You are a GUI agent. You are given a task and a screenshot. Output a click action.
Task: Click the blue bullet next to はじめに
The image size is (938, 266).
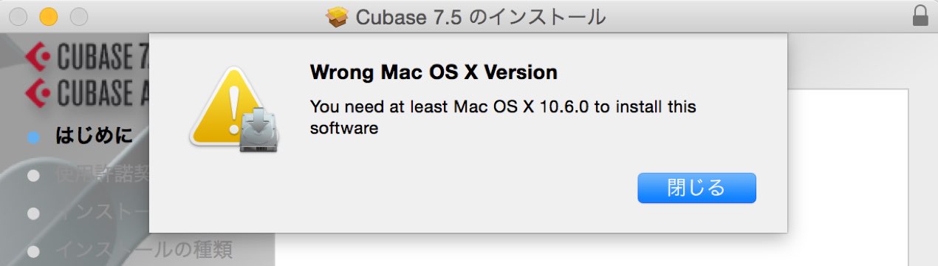[x=32, y=137]
